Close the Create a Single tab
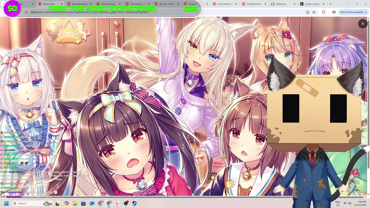 pos(324,4)
